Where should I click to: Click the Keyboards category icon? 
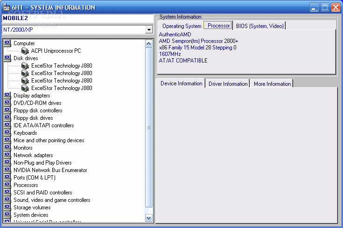click(x=7, y=132)
